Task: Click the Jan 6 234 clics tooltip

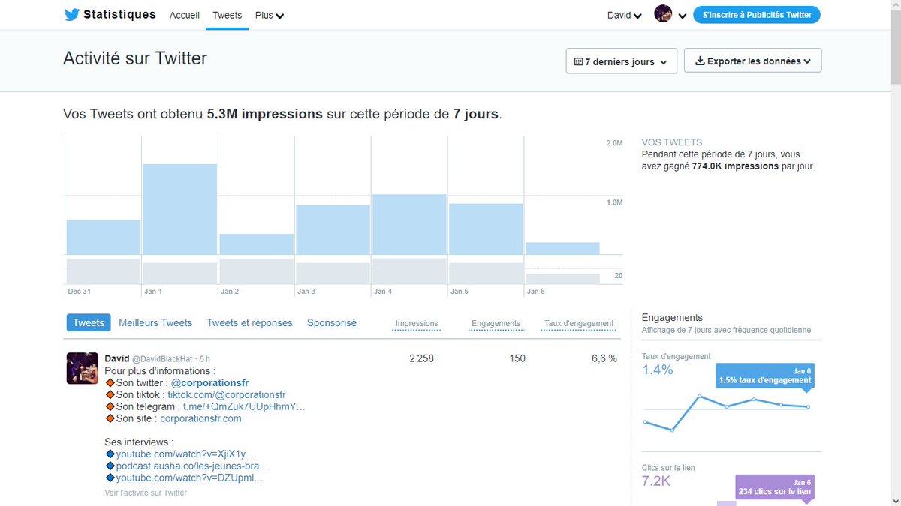Action: (x=774, y=487)
